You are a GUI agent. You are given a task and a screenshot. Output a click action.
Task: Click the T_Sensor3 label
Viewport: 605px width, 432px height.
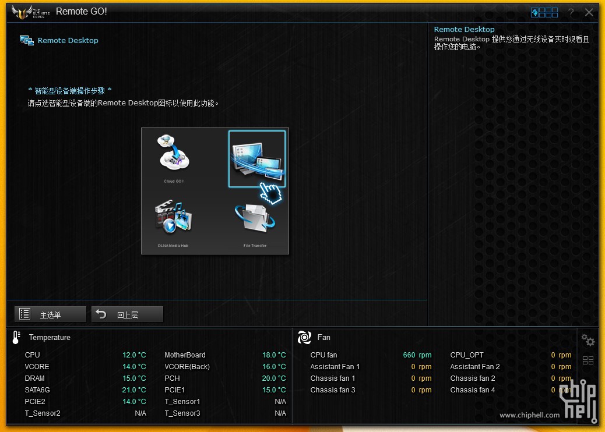coord(182,413)
